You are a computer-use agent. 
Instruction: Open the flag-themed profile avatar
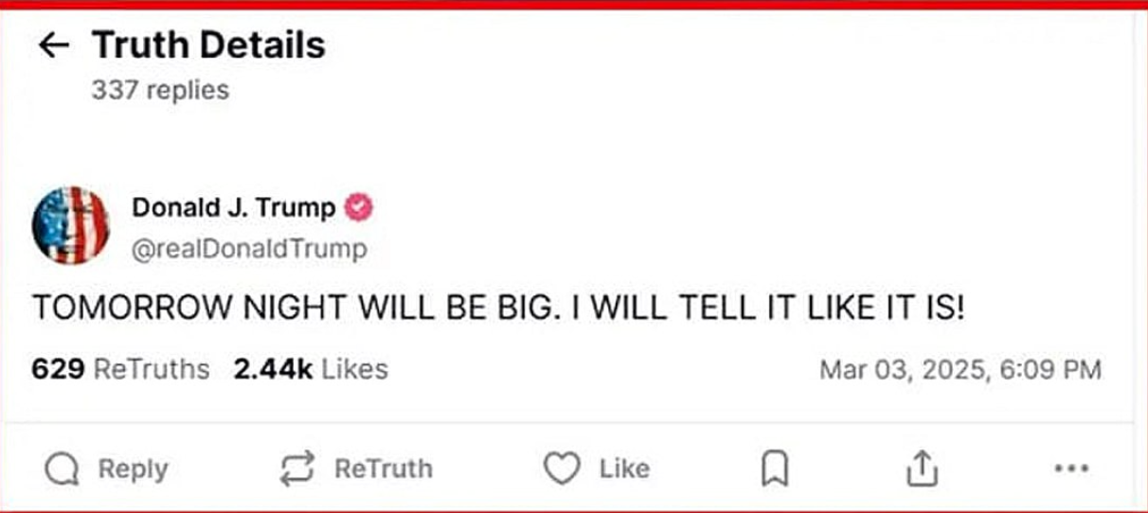71,225
